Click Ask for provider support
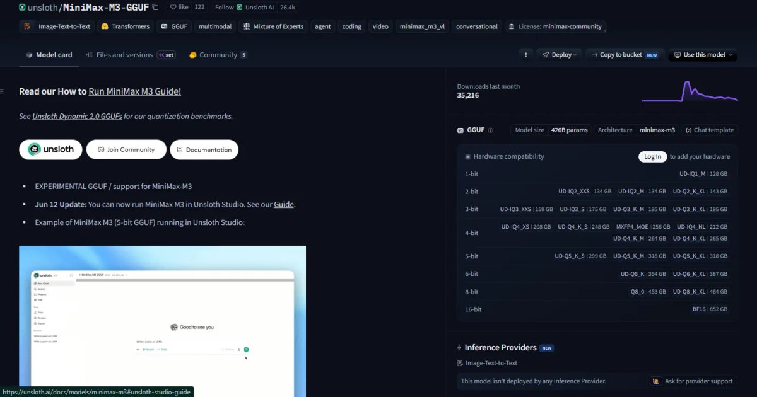 click(693, 381)
